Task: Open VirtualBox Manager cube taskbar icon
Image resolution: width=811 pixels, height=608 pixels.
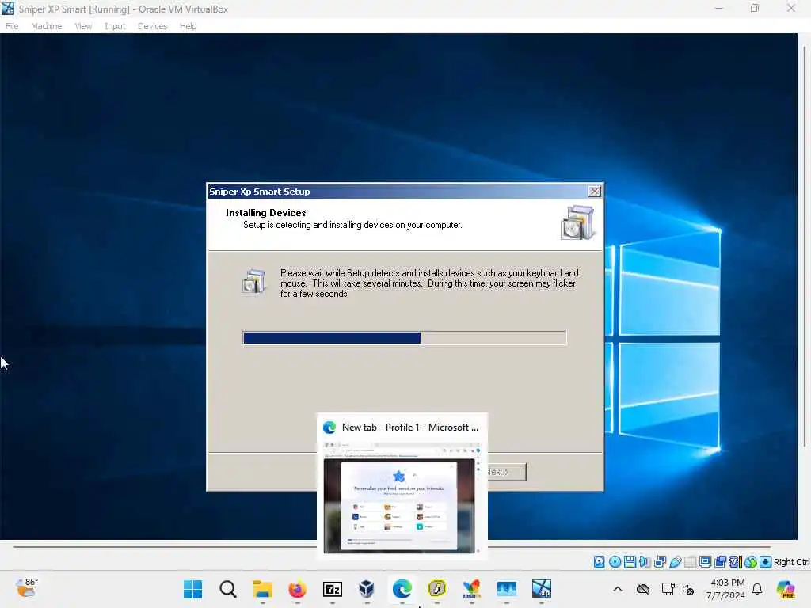Action: tap(367, 589)
